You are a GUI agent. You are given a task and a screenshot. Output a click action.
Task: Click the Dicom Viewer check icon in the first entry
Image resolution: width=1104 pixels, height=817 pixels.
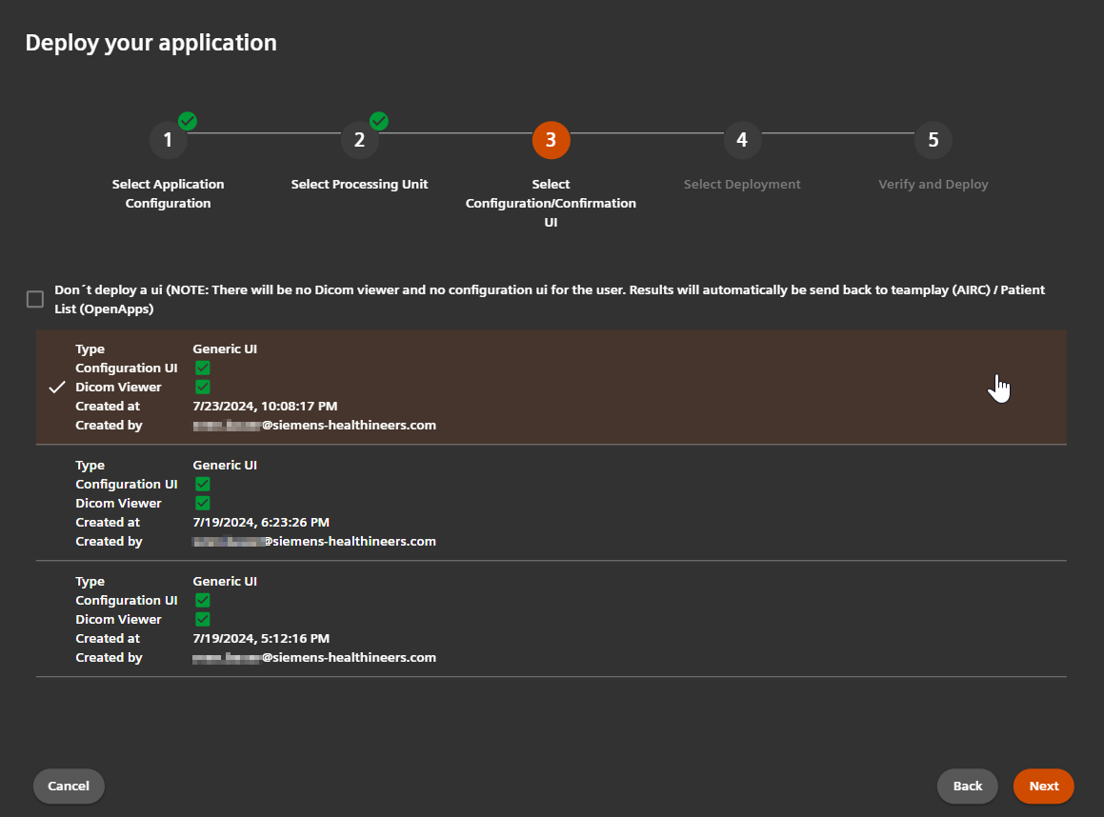[202, 387]
